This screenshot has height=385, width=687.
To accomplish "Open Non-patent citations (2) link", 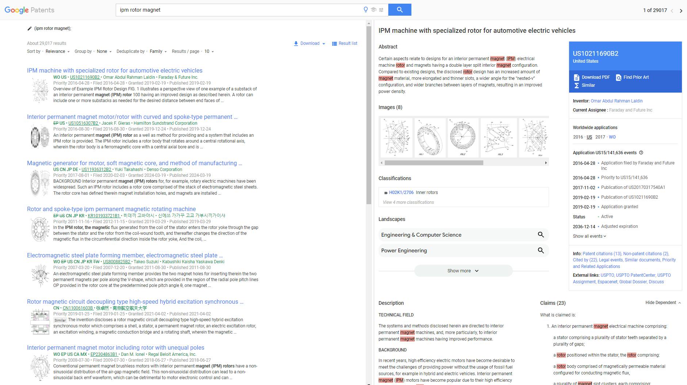I will [x=646, y=254].
